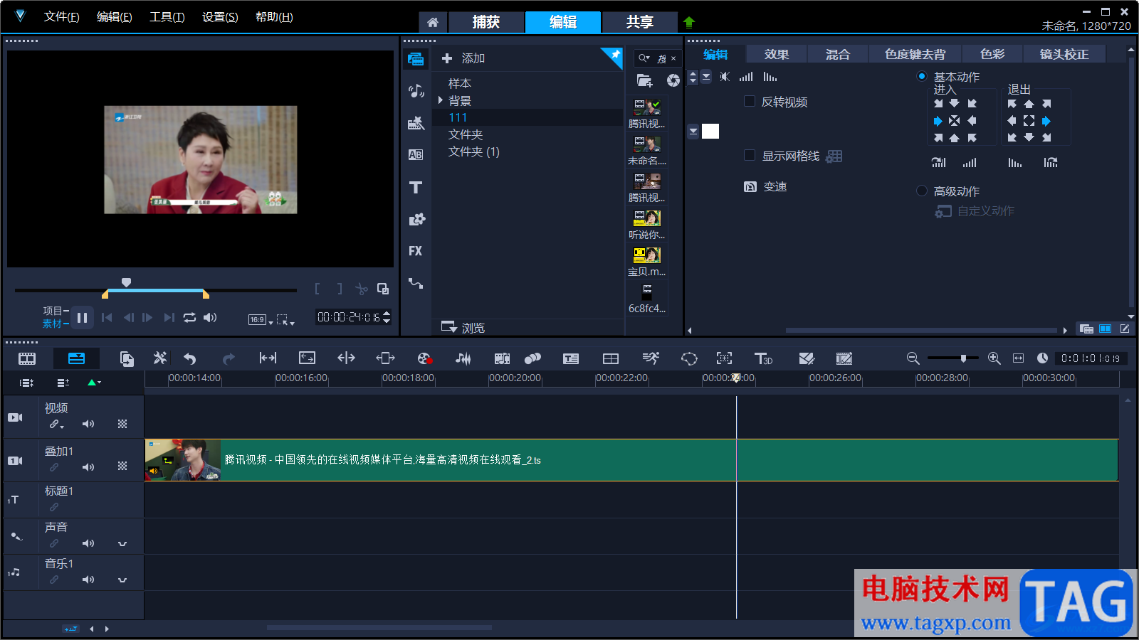The image size is (1139, 640).
Task: Fit project in timeline window icon
Action: point(1018,358)
